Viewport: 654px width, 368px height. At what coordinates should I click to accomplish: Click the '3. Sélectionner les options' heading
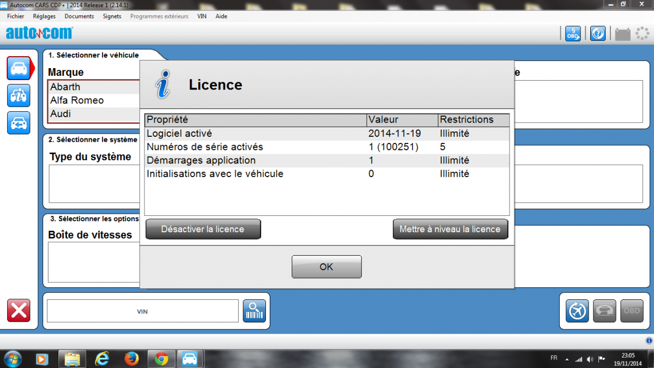(94, 219)
